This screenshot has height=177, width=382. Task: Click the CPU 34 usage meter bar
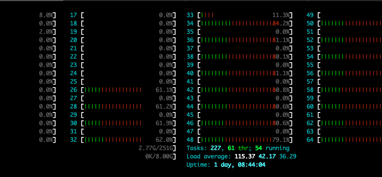(x=245, y=23)
